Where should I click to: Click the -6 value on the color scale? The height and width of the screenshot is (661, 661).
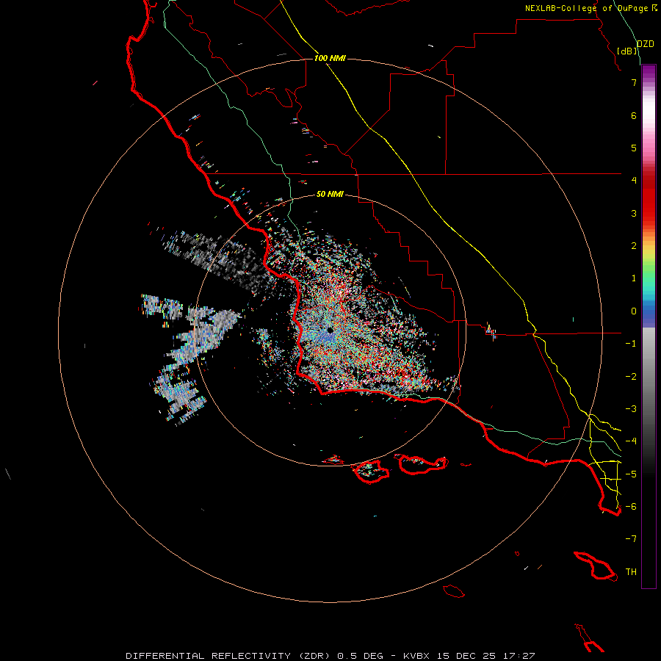(631, 507)
